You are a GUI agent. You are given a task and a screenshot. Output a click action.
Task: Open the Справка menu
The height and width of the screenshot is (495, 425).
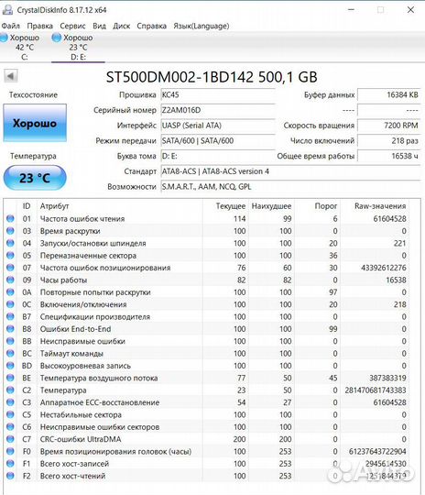pyautogui.click(x=151, y=26)
